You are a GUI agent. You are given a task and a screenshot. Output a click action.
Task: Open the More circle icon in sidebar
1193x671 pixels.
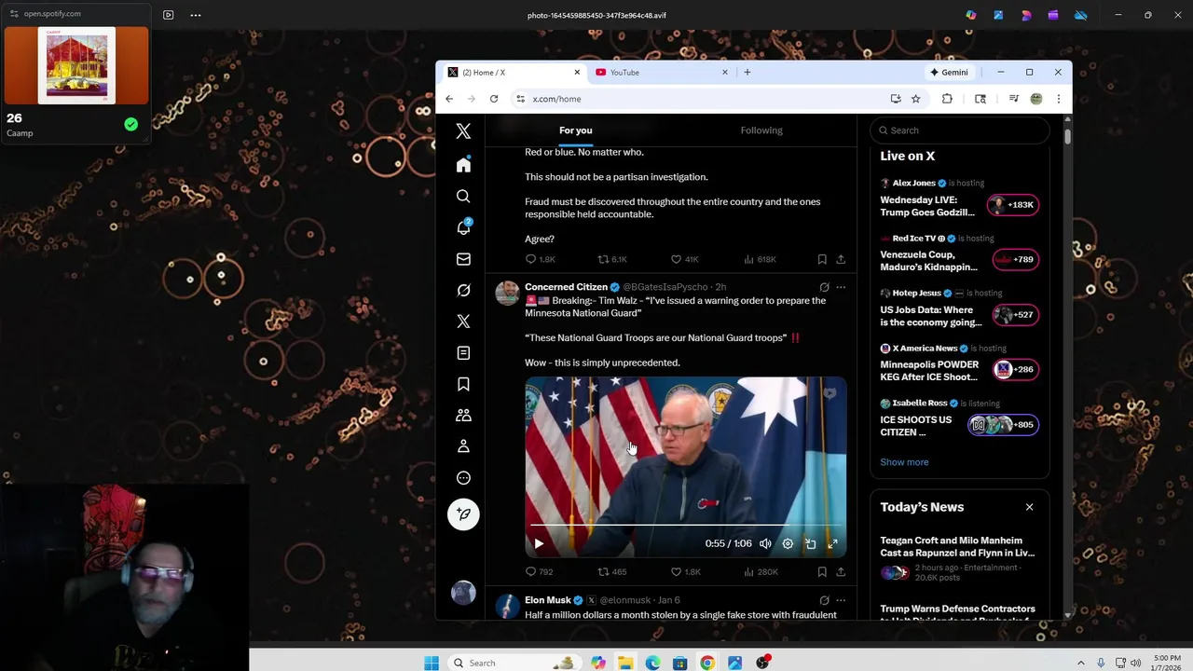click(463, 478)
